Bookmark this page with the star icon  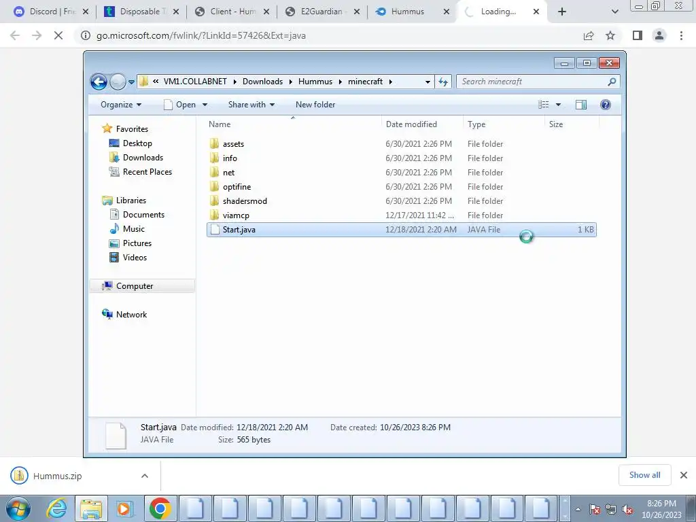coord(610,35)
